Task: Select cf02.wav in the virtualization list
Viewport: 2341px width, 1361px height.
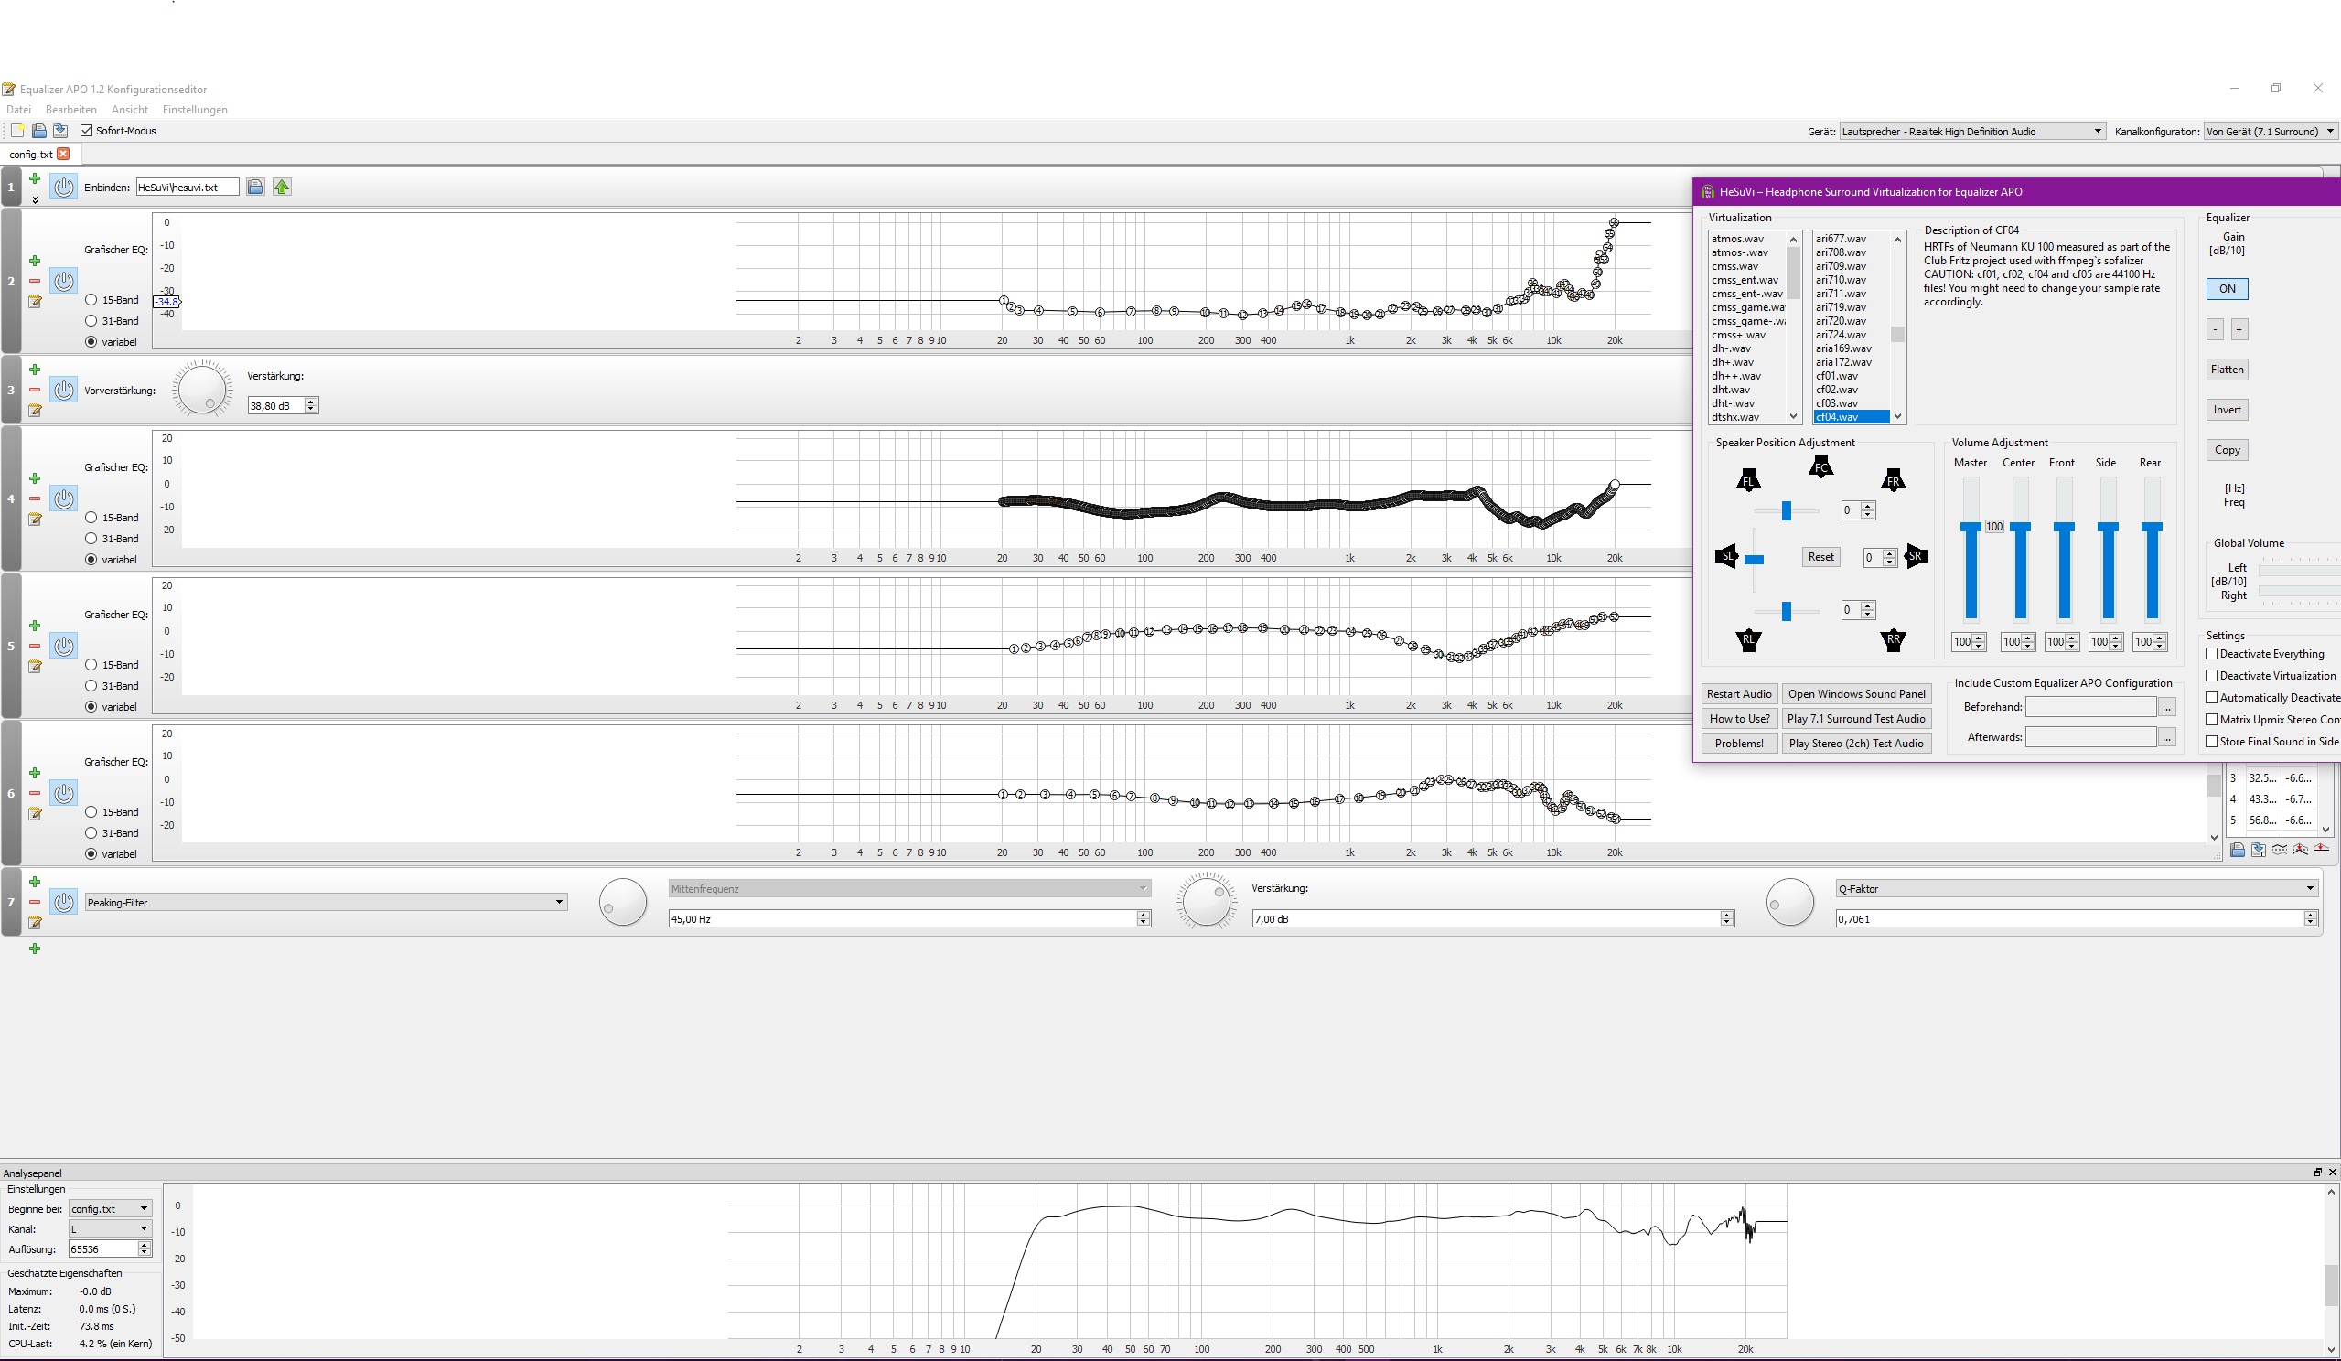Action: tap(1837, 390)
